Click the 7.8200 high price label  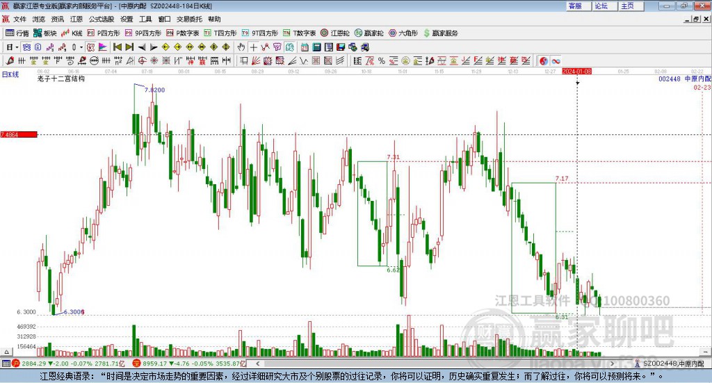(154, 90)
